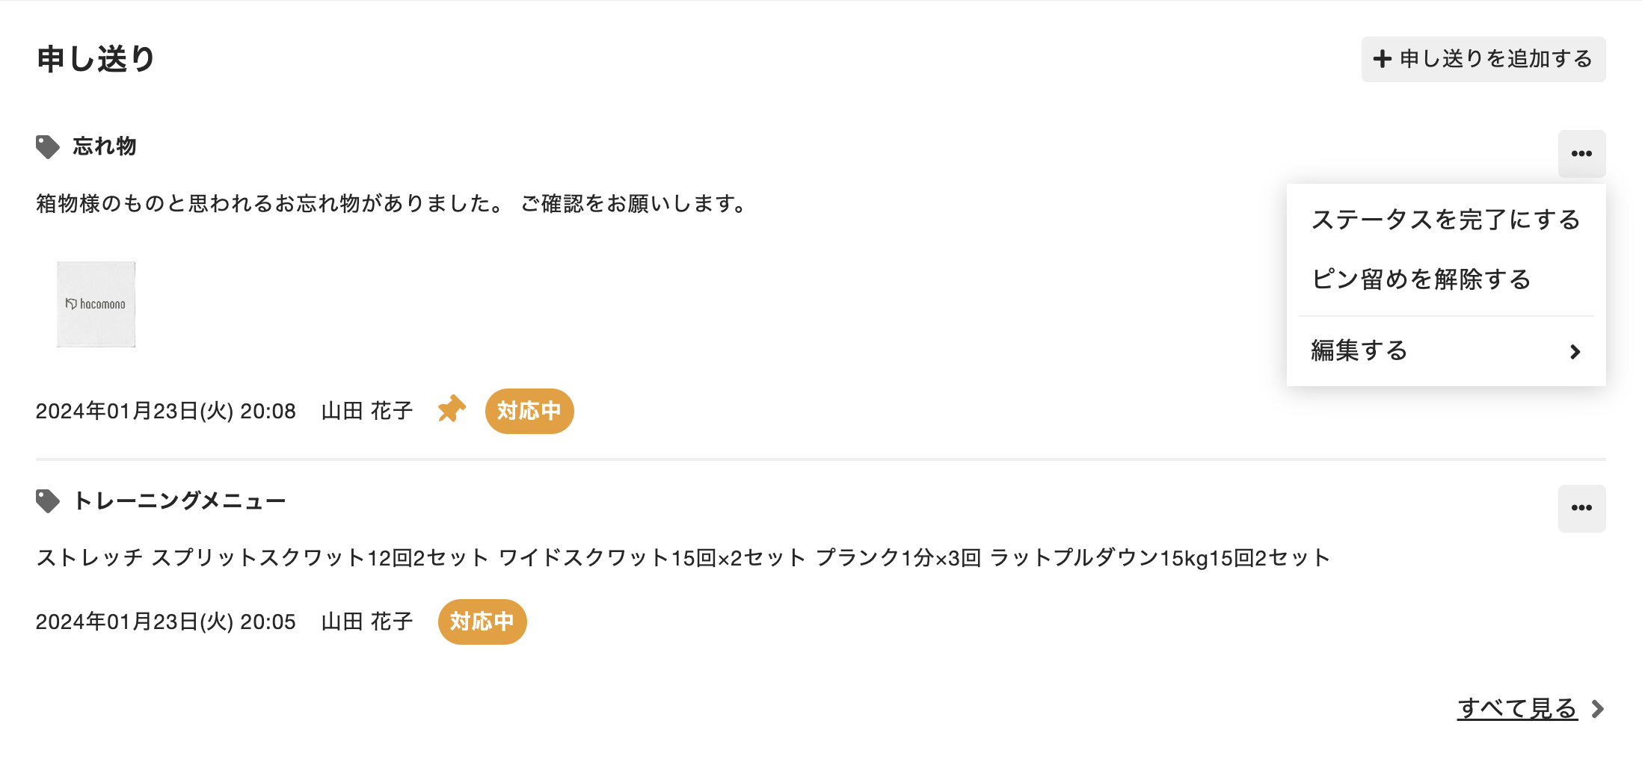Click the 申し送り section heading
This screenshot has width=1642, height=762.
tap(96, 59)
